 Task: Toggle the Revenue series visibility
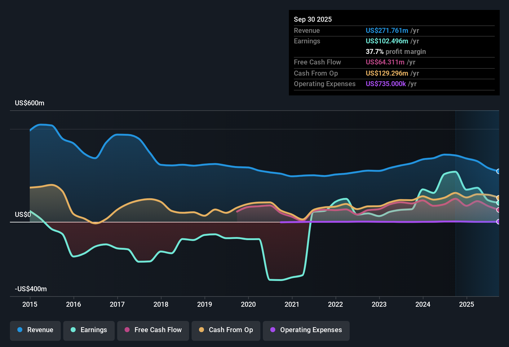click(35, 330)
